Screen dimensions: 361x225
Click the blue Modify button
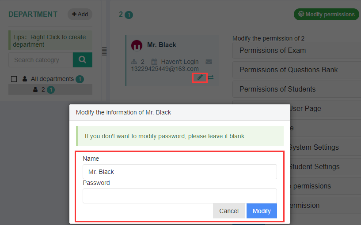pyautogui.click(x=262, y=211)
